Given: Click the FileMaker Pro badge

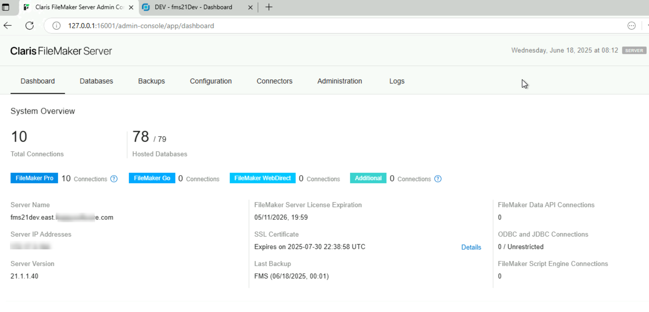Looking at the screenshot, I should click(x=34, y=178).
